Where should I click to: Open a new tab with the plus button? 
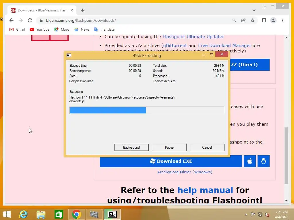[x=83, y=10]
